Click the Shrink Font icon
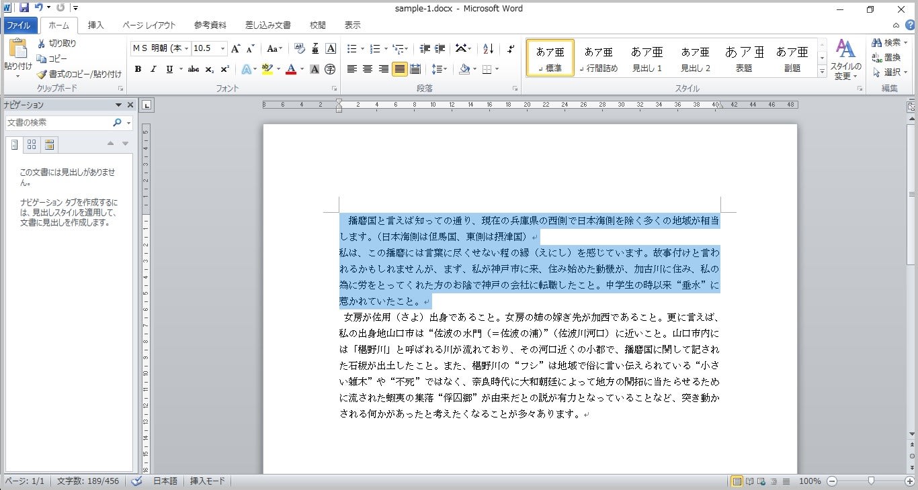The width and height of the screenshot is (918, 490). (250, 48)
